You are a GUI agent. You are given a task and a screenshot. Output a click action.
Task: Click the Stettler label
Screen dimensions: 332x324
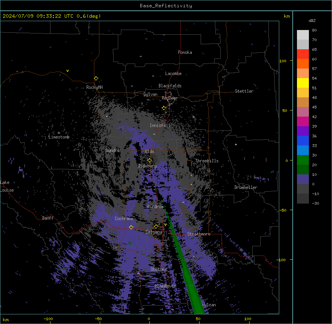point(244,91)
